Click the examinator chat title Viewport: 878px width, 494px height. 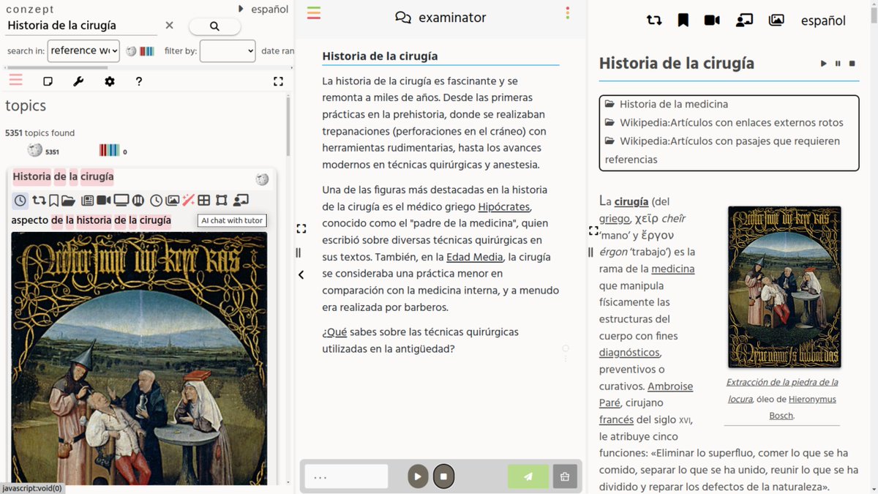(x=440, y=18)
